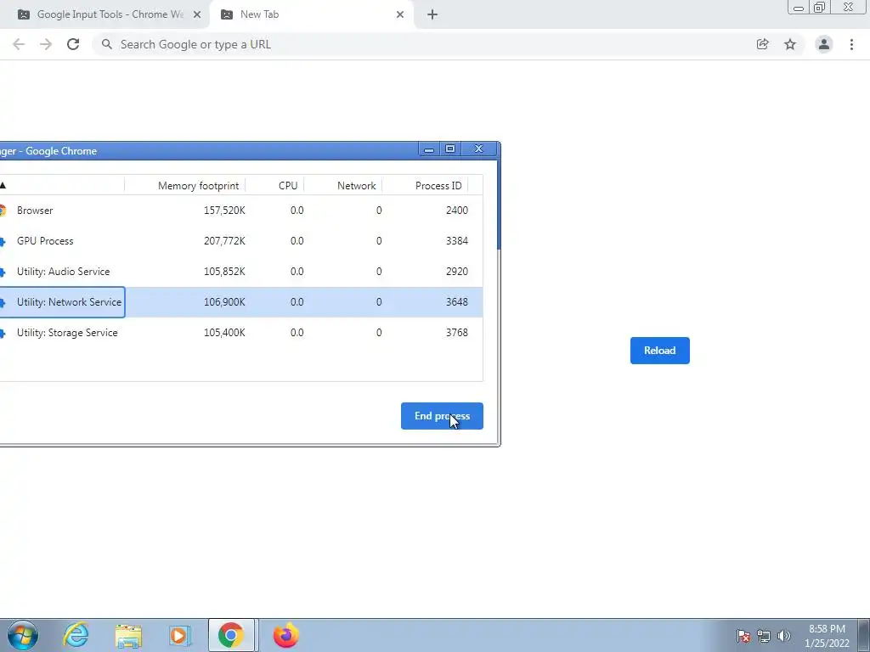Viewport: 870px width, 652px height.
Task: Open the Chrome three-dot menu
Action: pos(851,44)
